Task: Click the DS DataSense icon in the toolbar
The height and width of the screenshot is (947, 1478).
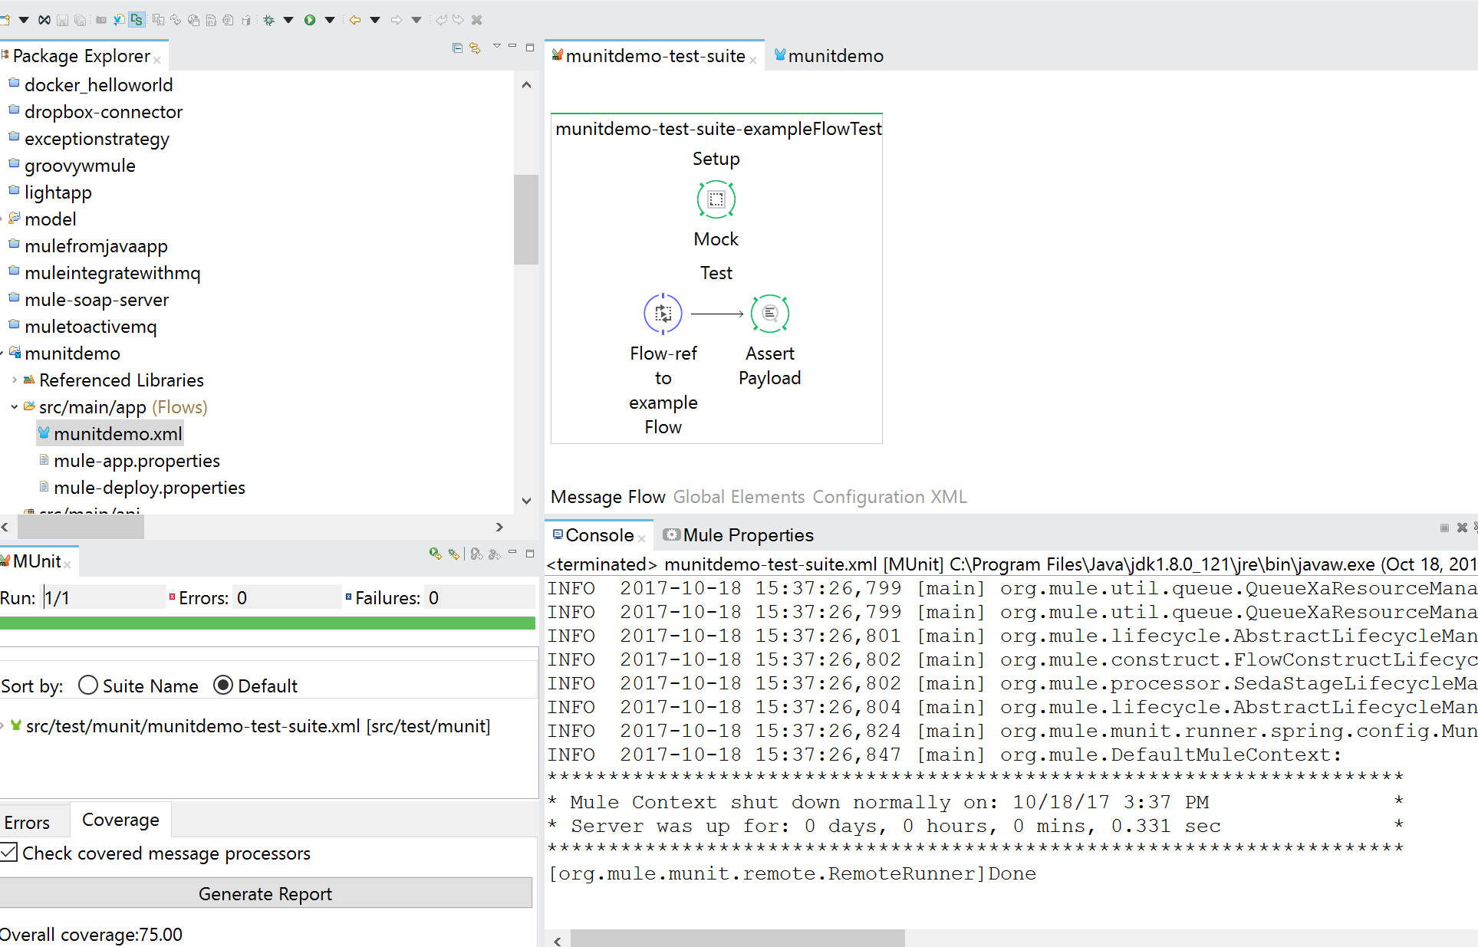Action: [x=137, y=20]
